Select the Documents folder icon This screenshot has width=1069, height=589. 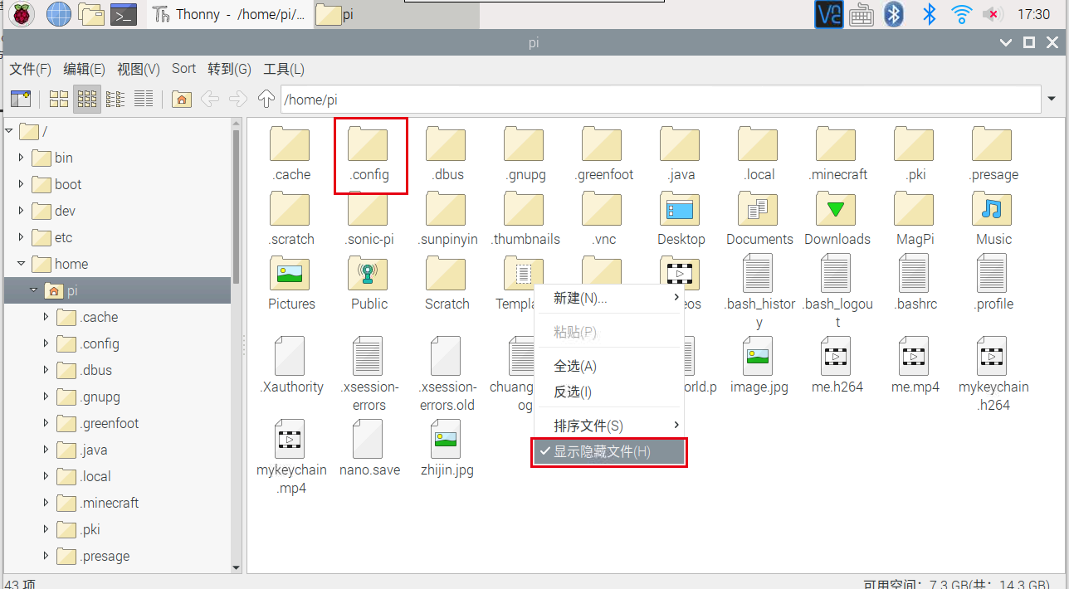click(758, 209)
